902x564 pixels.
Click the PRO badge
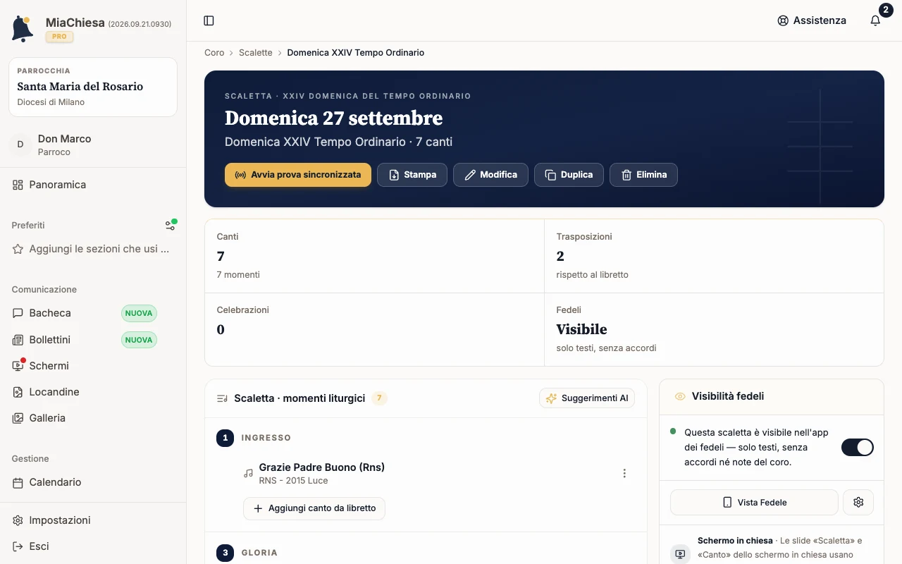pos(59,37)
